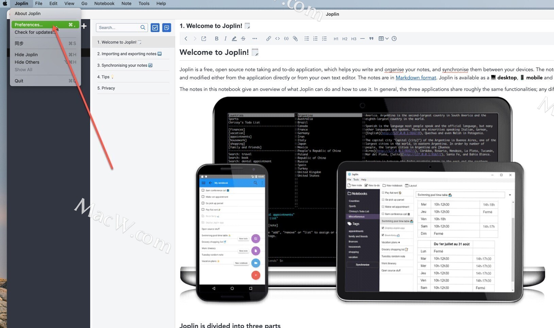
Task: Click the Search... input field
Action: click(122, 28)
